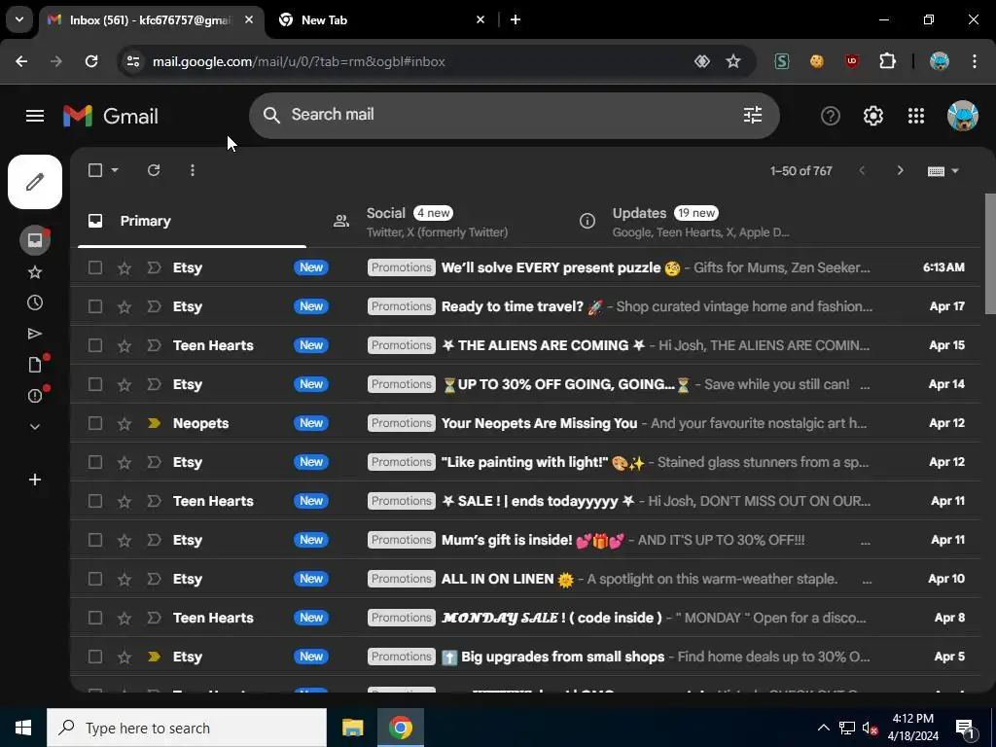Screen dimensions: 996x747
Task: Star the Neopets email
Action: click(x=124, y=424)
